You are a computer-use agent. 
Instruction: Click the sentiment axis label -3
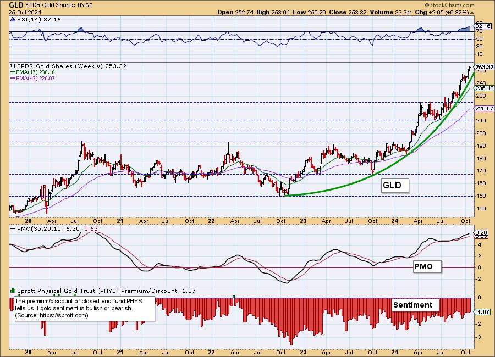pos(479,337)
